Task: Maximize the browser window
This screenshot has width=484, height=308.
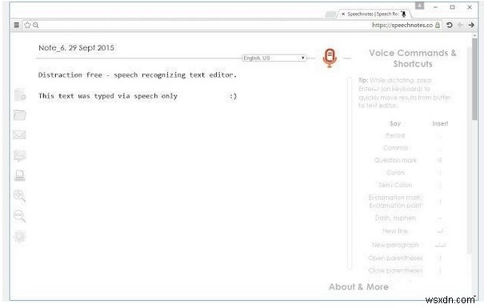Action: (x=452, y=6)
